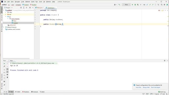Open the Main run configuration dropdown
Image resolution: width=169 pixels, height=95 pixels.
pyautogui.click(x=126, y=5)
